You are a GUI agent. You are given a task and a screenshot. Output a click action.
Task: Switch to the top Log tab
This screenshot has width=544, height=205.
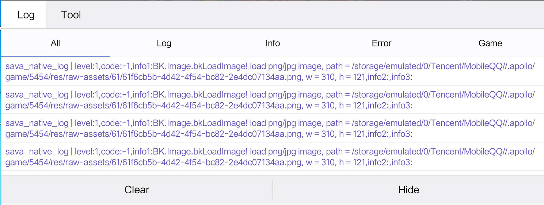[x=26, y=15]
